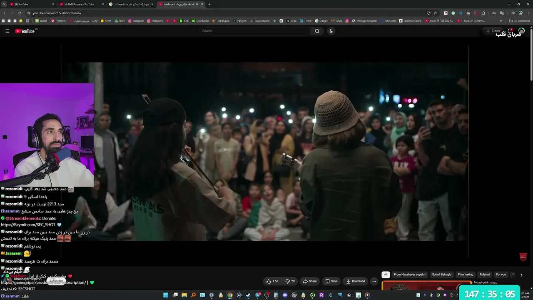Viewport: 533px width, 300px height.
Task: Start voice search with the microphone
Action: (x=331, y=31)
